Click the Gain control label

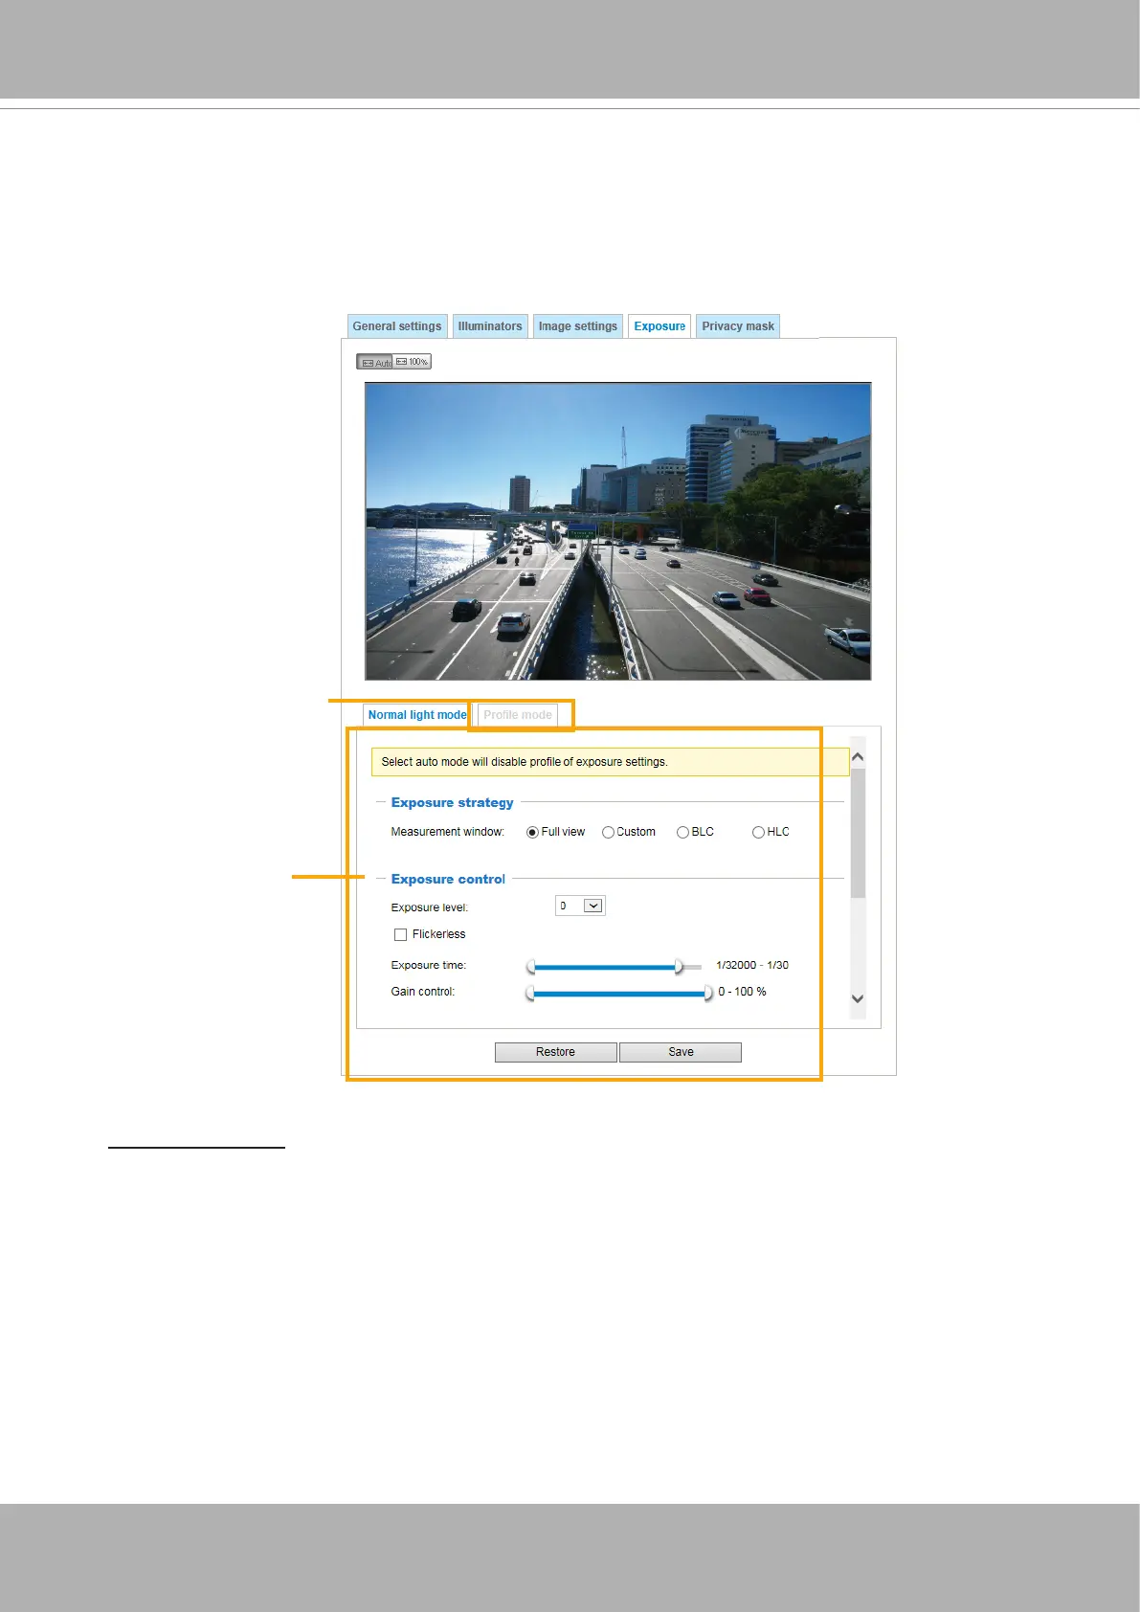point(422,993)
